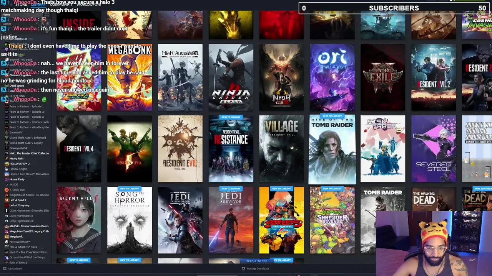This screenshot has height=276, width=492.
Task: Open the Silent Hill f cover tile
Action: pos(79,220)
